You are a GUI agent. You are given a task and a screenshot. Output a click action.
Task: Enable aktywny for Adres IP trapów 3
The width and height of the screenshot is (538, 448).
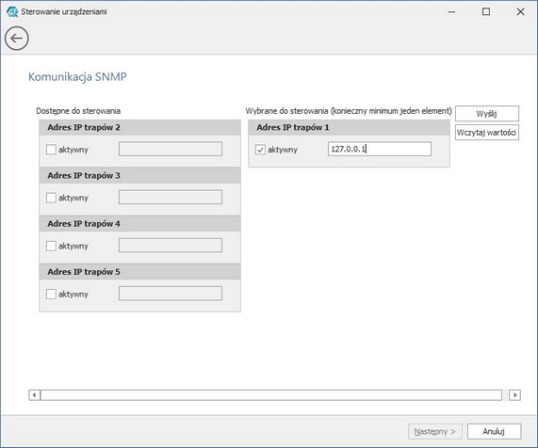click(x=51, y=198)
